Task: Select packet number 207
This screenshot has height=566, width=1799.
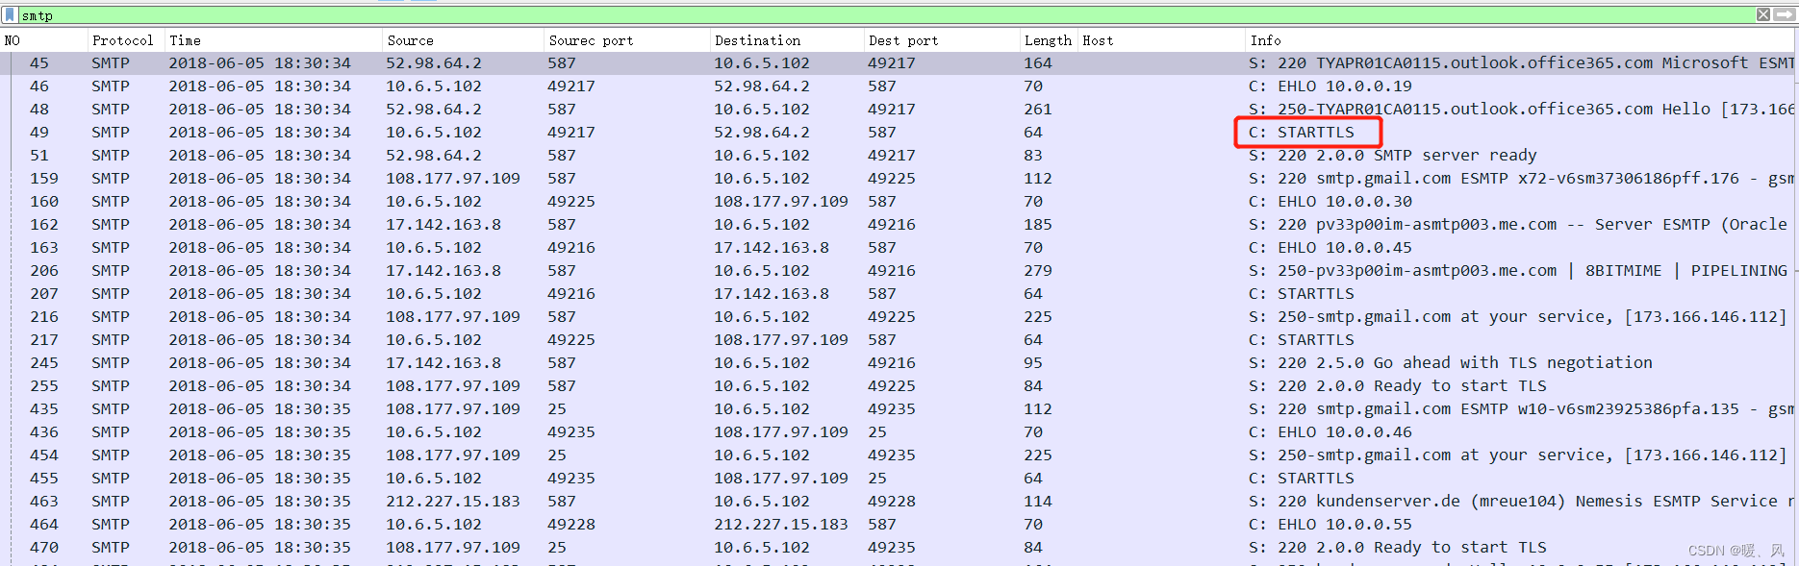Action: tap(43, 293)
